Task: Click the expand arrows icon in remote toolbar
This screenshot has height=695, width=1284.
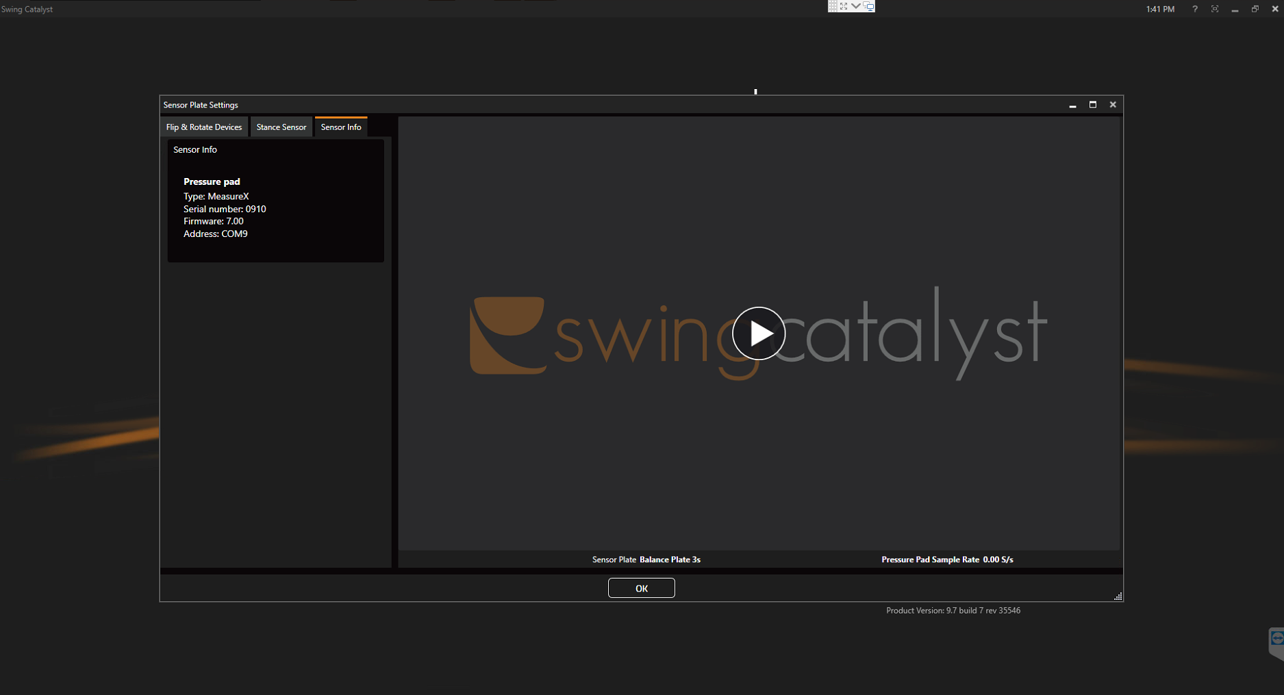Action: pos(844,6)
